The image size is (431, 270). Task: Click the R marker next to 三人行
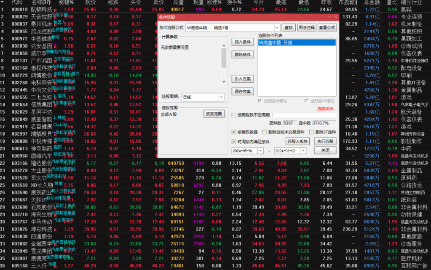coord(55,267)
